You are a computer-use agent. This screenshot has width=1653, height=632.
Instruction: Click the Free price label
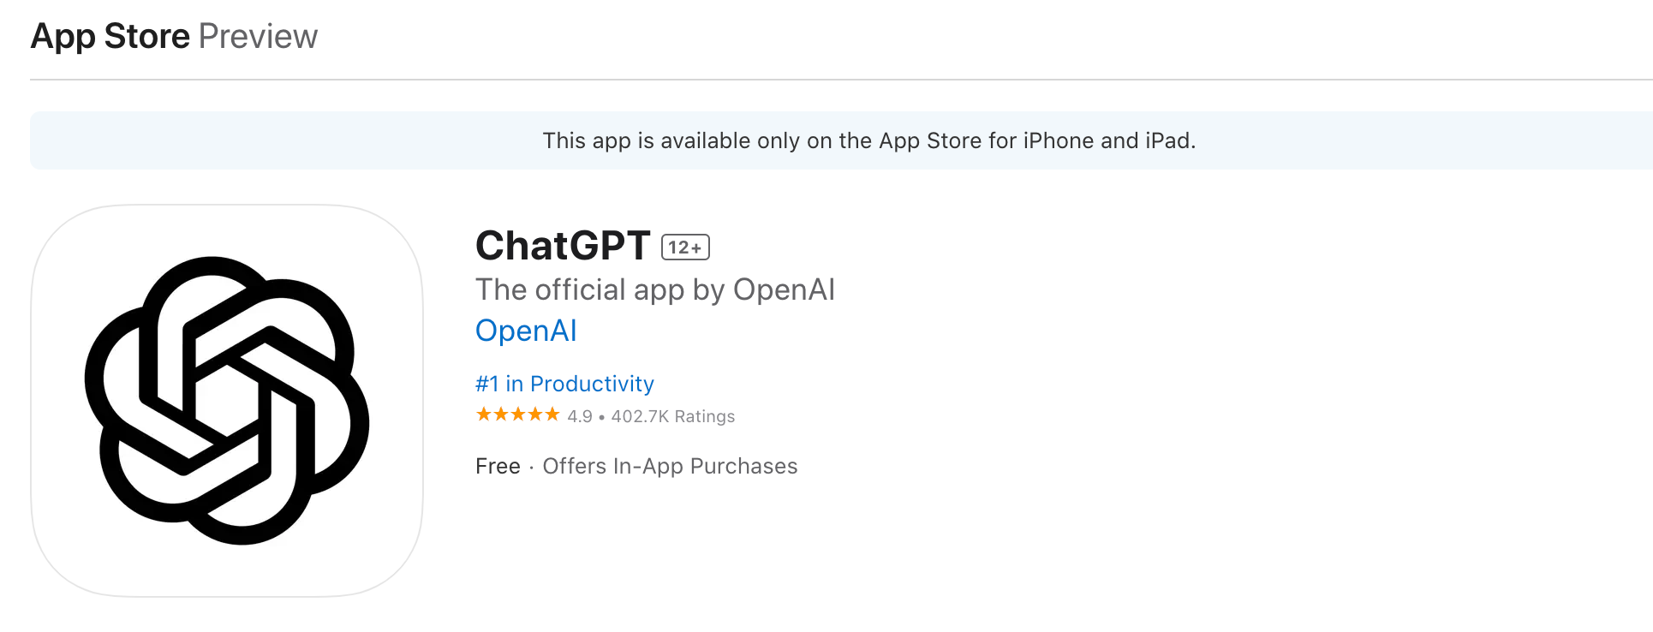pyautogui.click(x=498, y=466)
